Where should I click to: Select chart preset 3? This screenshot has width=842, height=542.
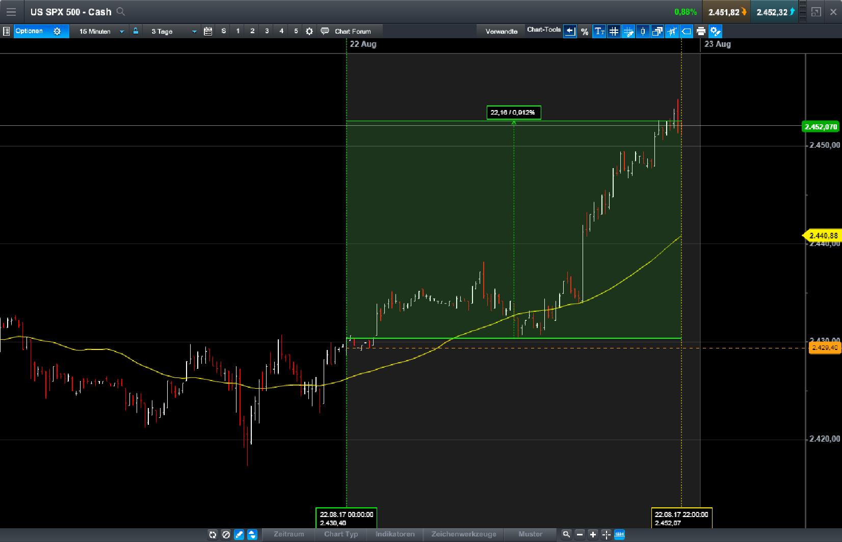coord(267,31)
